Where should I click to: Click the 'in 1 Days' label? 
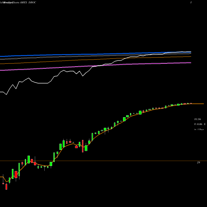[199, 130]
